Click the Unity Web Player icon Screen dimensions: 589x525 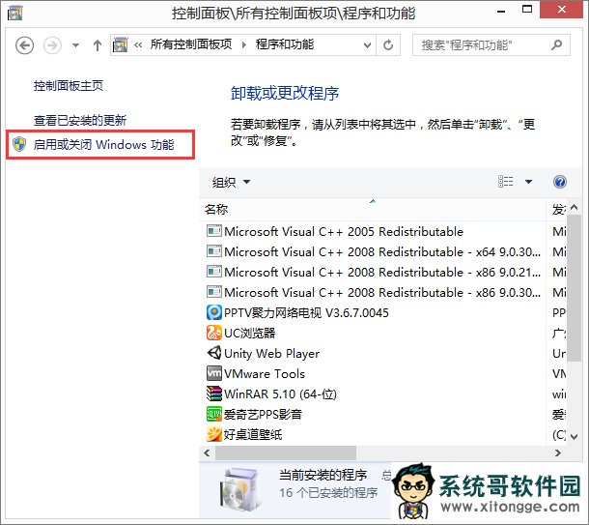point(213,353)
